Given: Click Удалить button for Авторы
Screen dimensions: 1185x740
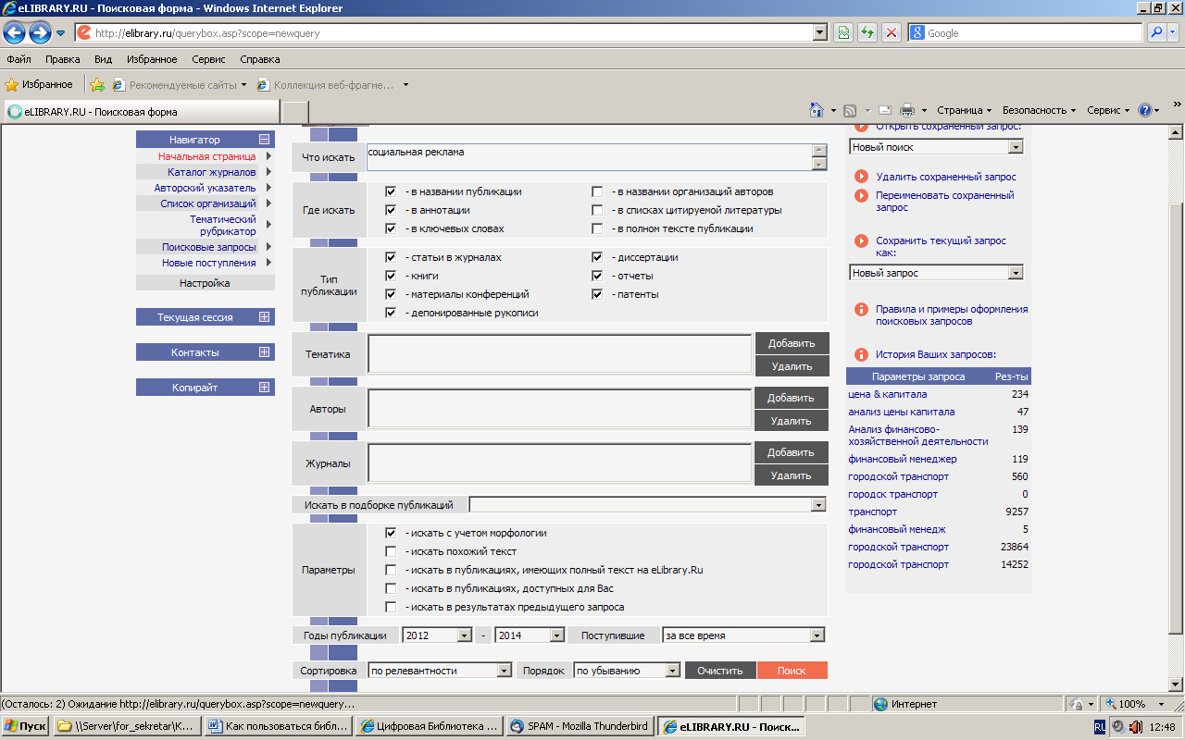Looking at the screenshot, I should pyautogui.click(x=792, y=421).
